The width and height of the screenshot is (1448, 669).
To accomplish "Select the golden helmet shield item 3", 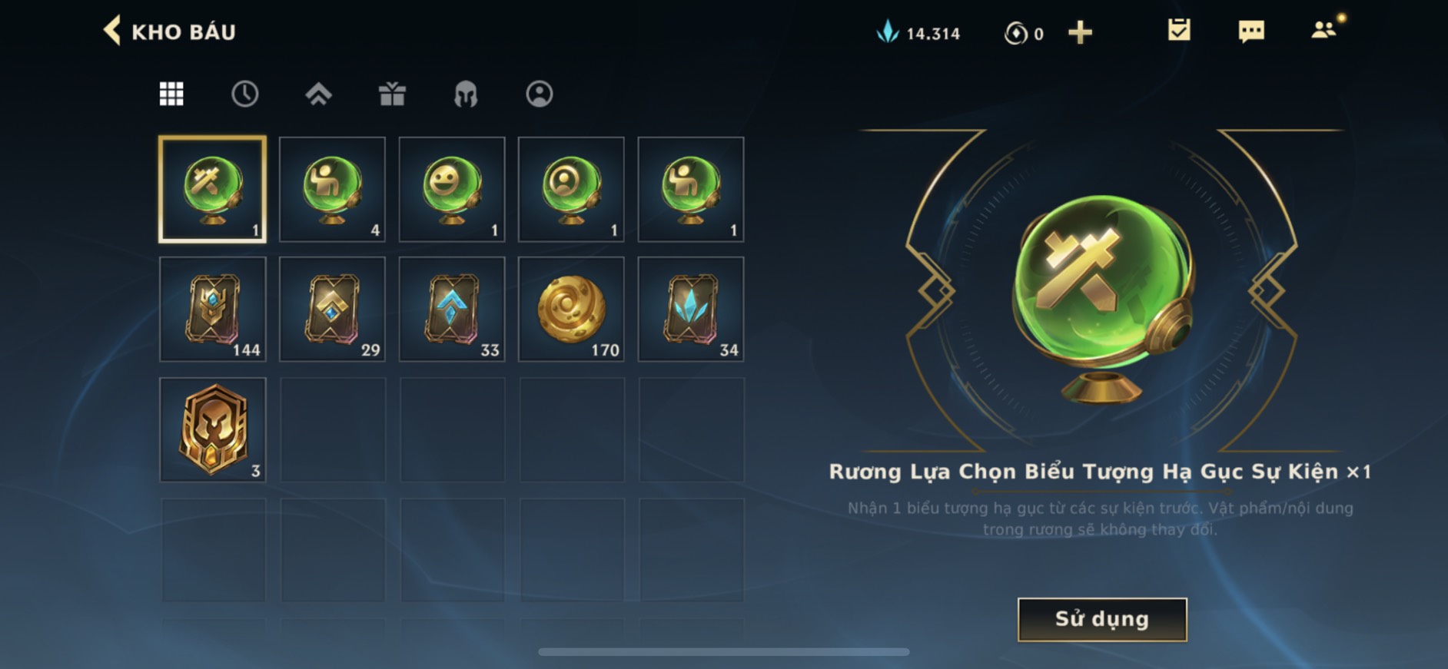I will [x=213, y=429].
